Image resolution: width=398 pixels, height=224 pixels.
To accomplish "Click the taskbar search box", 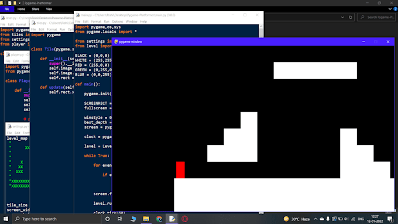I will pyautogui.click(x=57, y=219).
